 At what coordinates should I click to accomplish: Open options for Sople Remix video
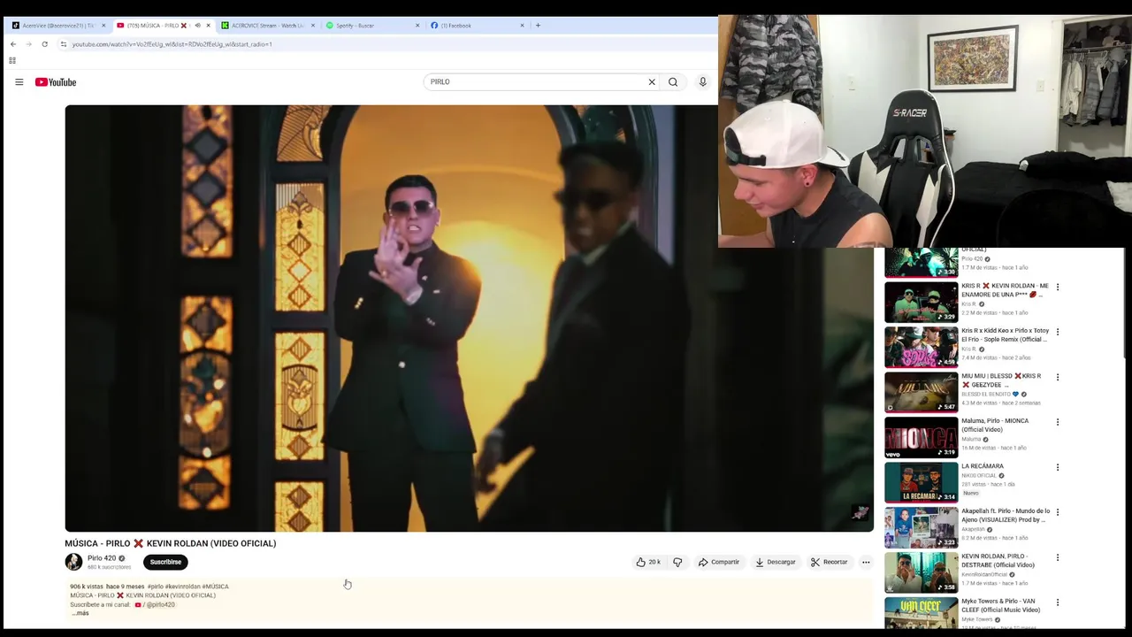[1058, 332]
